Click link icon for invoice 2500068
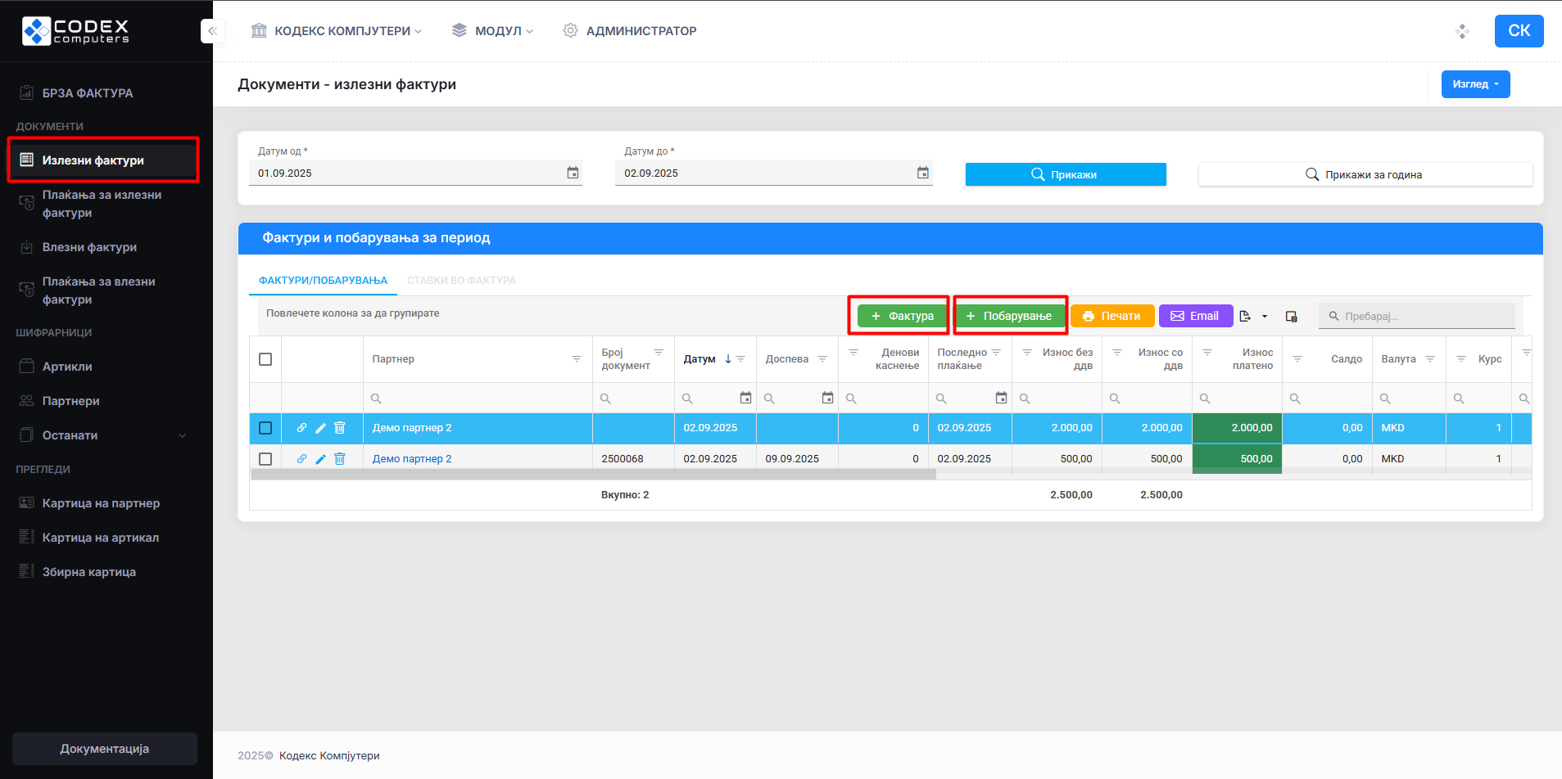This screenshot has height=779, width=1562. point(301,459)
